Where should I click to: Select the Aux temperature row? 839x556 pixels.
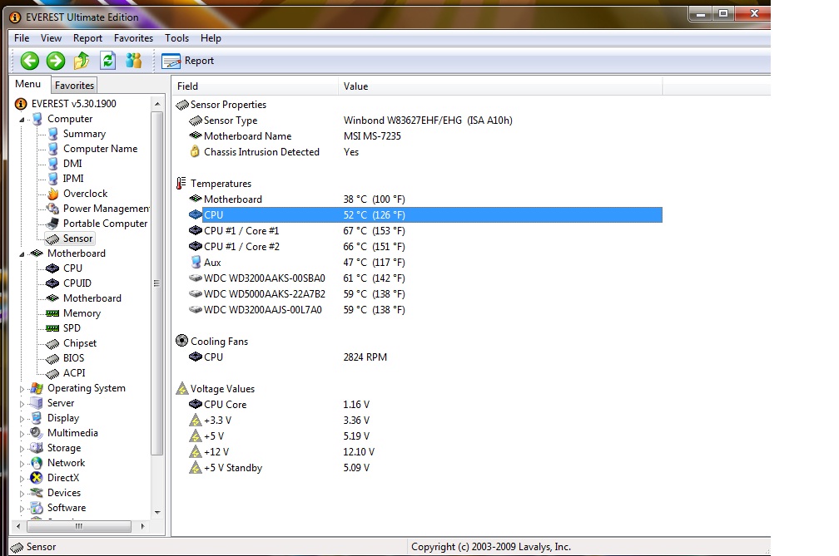click(425, 263)
